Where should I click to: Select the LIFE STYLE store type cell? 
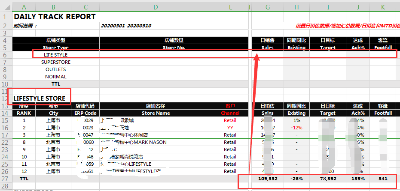(x=55, y=55)
